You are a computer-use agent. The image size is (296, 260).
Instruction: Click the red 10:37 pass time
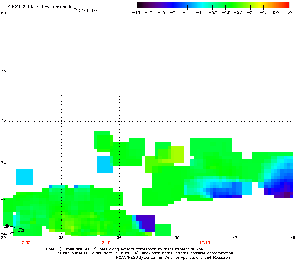point(25,243)
